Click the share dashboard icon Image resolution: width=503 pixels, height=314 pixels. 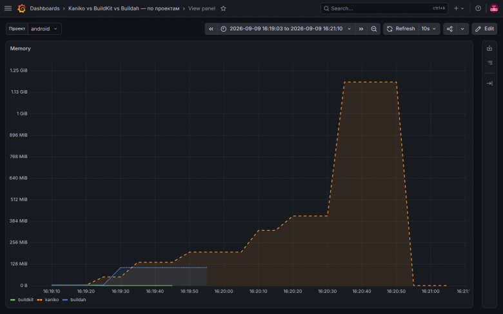click(449, 29)
